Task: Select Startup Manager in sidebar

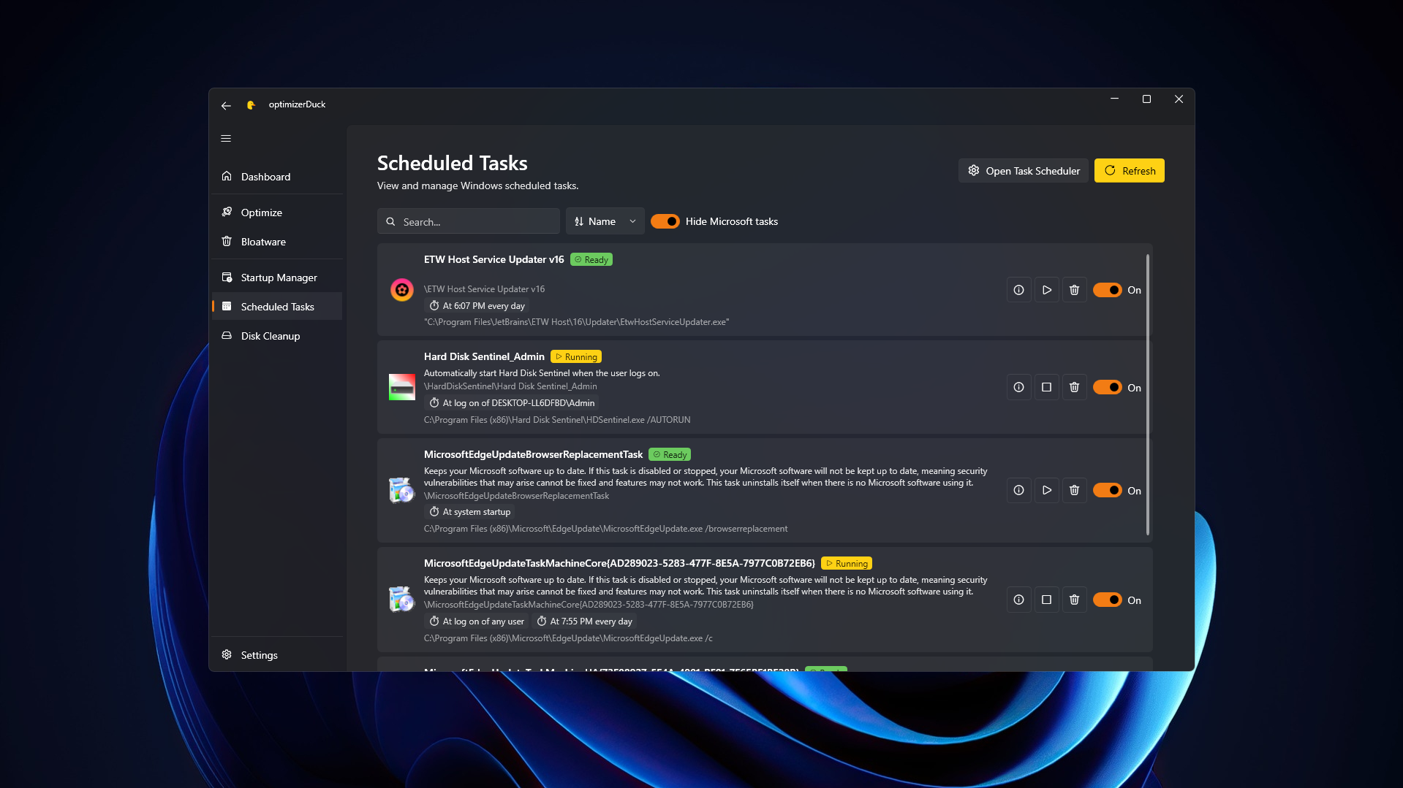Action: tap(277, 278)
